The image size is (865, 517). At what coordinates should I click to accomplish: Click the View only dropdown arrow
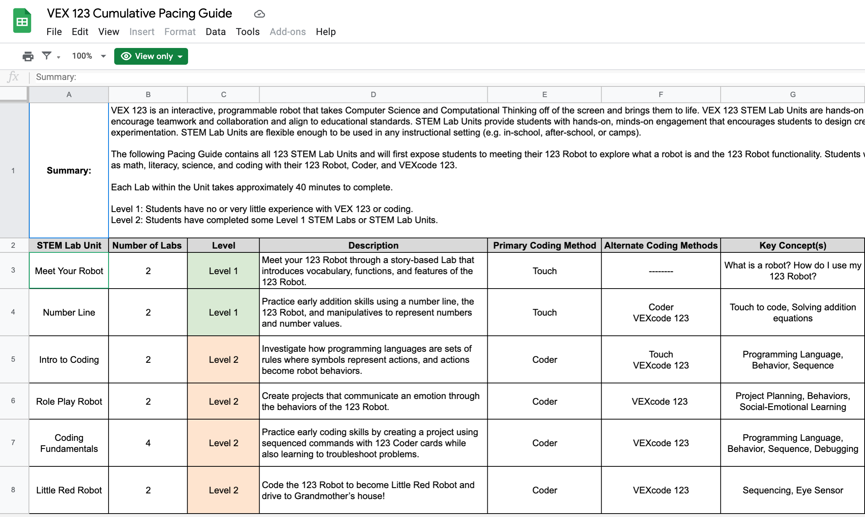179,56
